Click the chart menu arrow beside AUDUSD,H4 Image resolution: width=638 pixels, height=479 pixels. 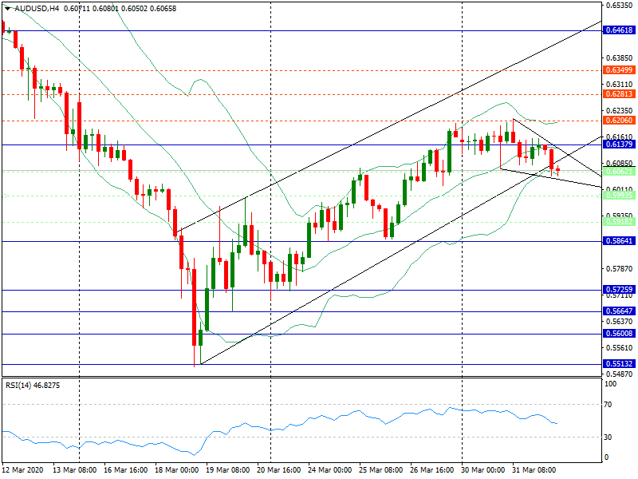(x=7, y=9)
